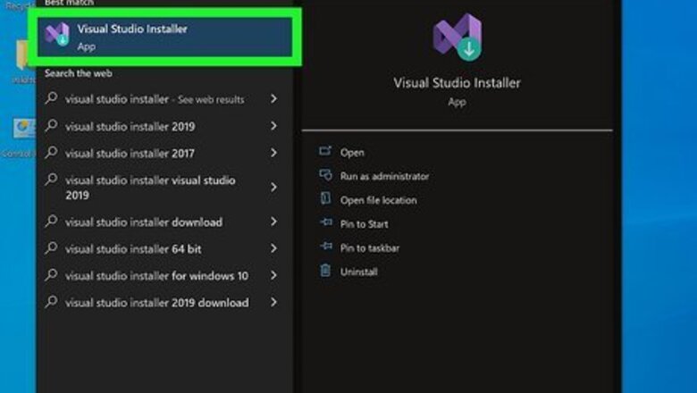Expand arrow for 'installer download' row
The height and width of the screenshot is (393, 697).
click(273, 222)
